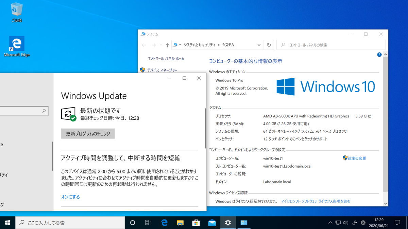
Task: Open コントロール パネル ホーム link
Action: pos(166,59)
